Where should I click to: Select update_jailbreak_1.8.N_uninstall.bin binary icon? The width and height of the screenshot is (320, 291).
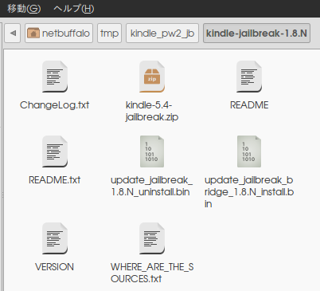coord(152,151)
